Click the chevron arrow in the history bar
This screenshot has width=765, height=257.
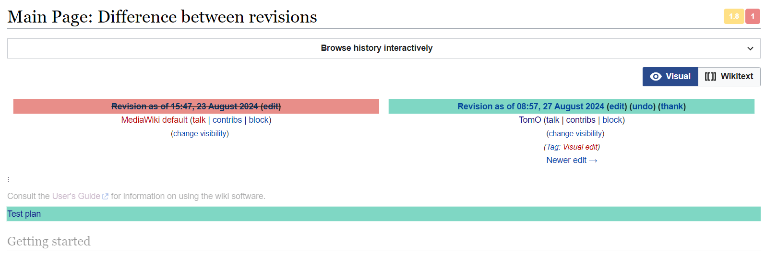(750, 48)
